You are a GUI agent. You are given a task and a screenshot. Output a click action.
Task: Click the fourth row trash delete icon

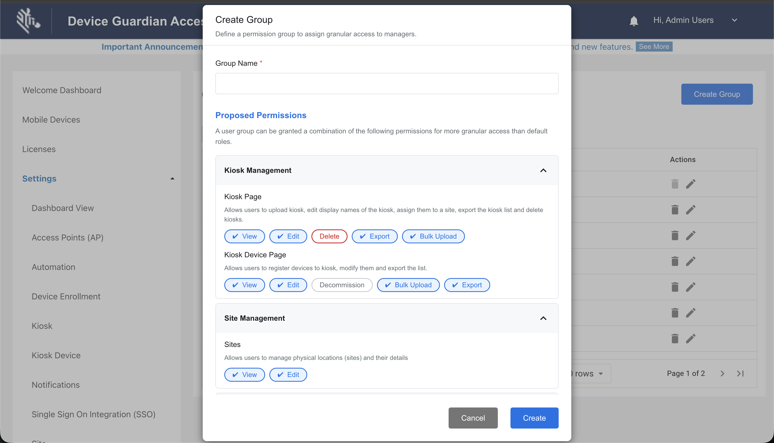point(675,261)
